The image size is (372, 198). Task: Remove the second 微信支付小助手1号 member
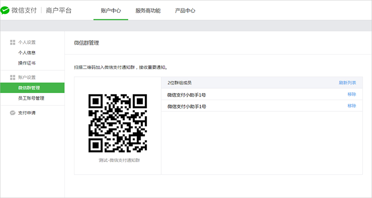(x=352, y=105)
